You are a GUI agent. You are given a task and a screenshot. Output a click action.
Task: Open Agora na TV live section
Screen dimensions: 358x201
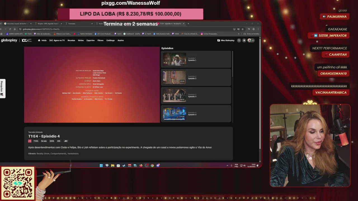pos(57,40)
